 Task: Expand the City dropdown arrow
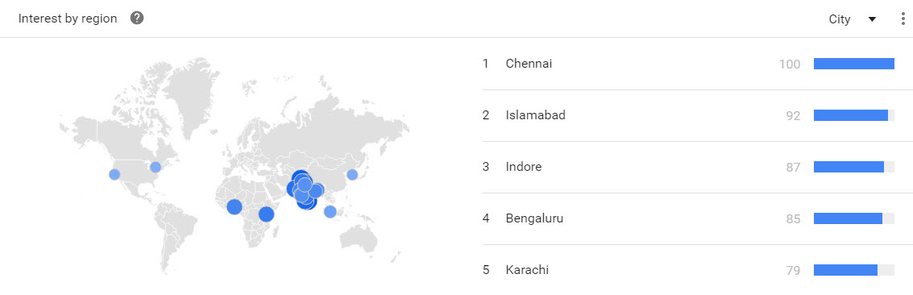coord(872,19)
